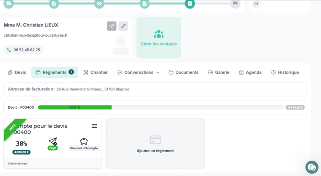This screenshot has width=321, height=176.
Task: Open the chat support widget bubble
Action: pyautogui.click(x=312, y=167)
